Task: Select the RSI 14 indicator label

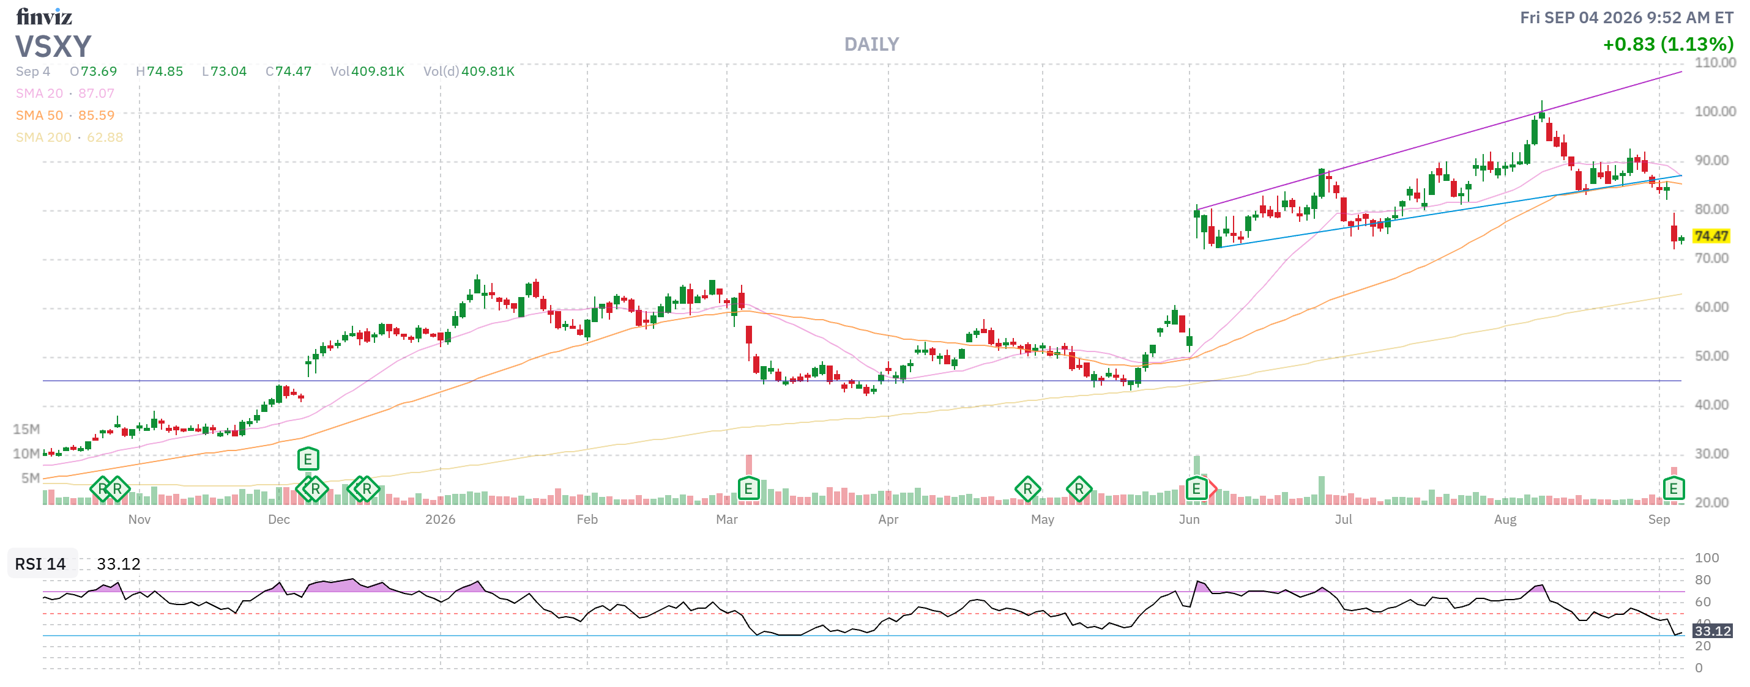Action: (41, 564)
